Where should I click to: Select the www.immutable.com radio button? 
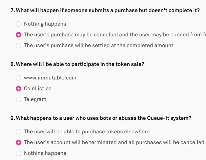click(19, 78)
